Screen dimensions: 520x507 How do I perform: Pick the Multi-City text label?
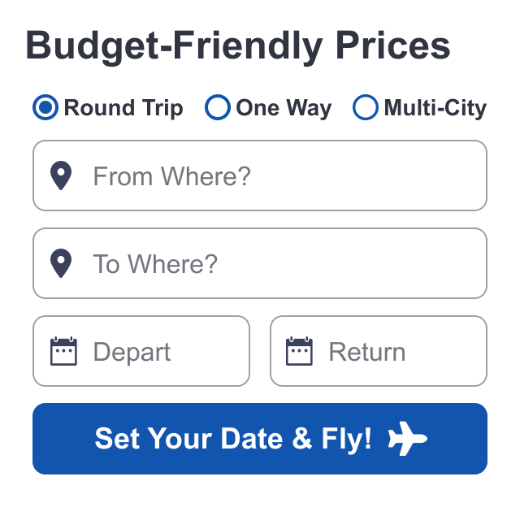435,108
